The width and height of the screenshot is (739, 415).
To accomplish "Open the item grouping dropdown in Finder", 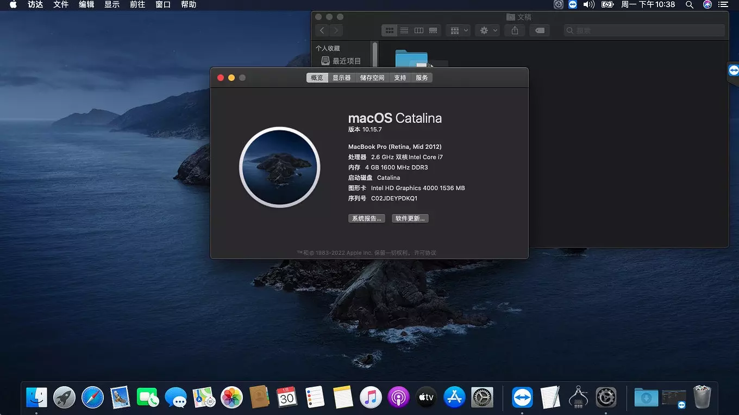I will click(458, 30).
